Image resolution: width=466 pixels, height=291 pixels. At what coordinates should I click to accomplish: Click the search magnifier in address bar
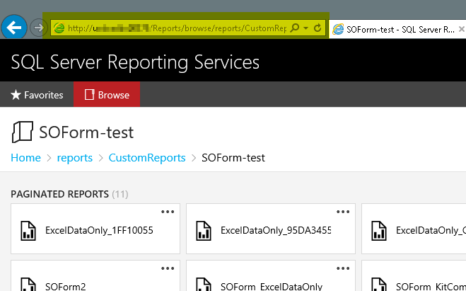(x=294, y=28)
